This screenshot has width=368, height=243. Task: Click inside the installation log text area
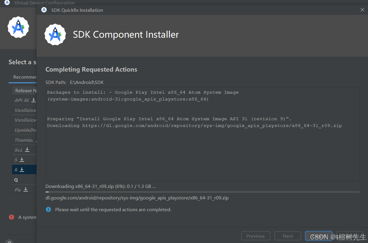202,134
